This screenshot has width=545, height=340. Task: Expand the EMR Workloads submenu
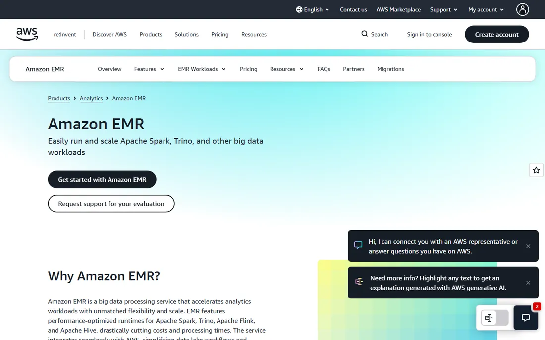click(x=202, y=69)
